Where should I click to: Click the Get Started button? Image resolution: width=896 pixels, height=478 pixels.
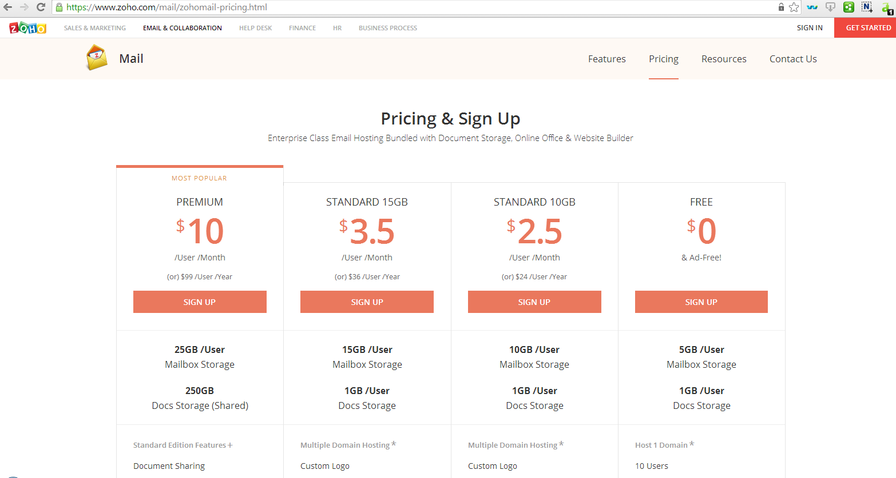tap(865, 28)
